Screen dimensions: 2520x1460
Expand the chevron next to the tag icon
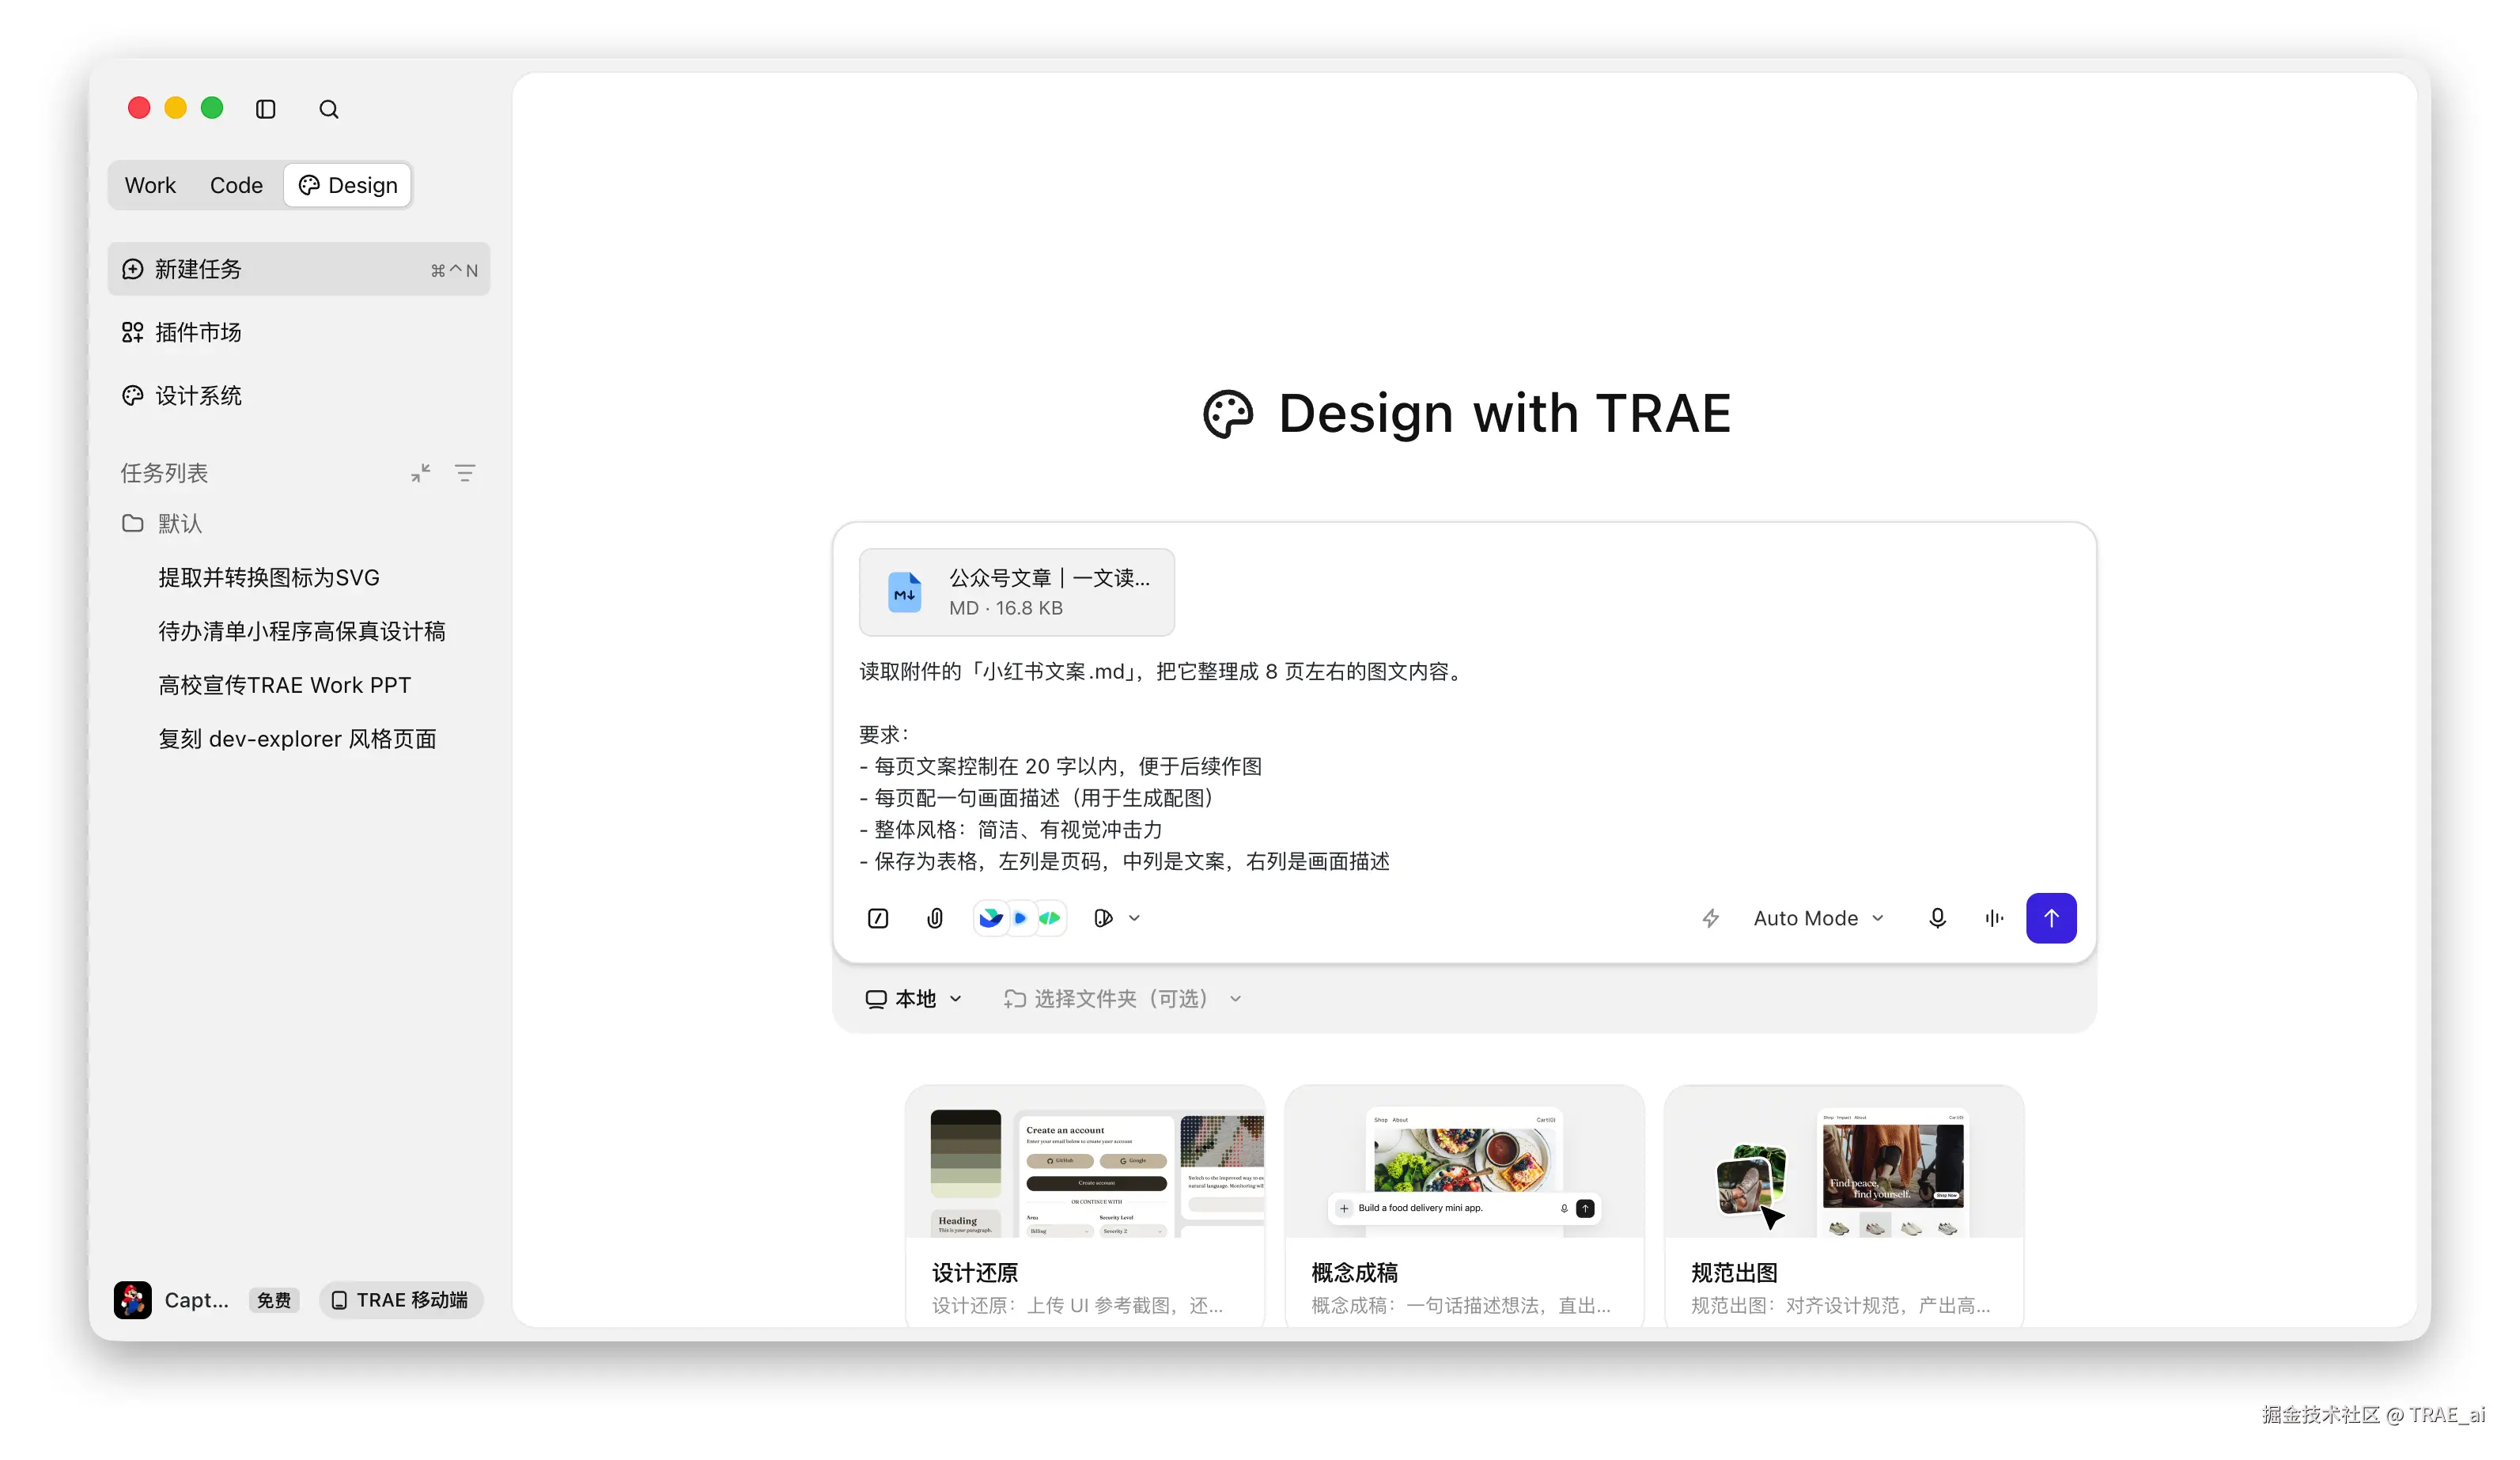coord(1133,918)
